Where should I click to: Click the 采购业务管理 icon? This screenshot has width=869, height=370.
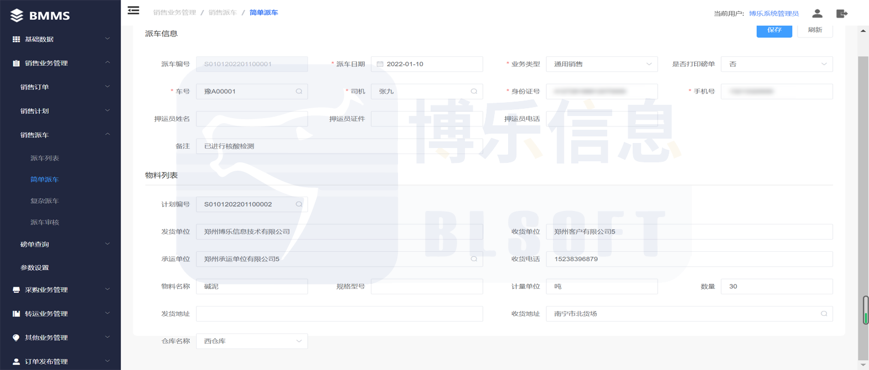[16, 289]
